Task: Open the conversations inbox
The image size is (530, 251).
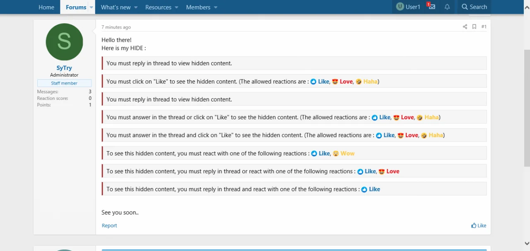Action: pos(431,7)
